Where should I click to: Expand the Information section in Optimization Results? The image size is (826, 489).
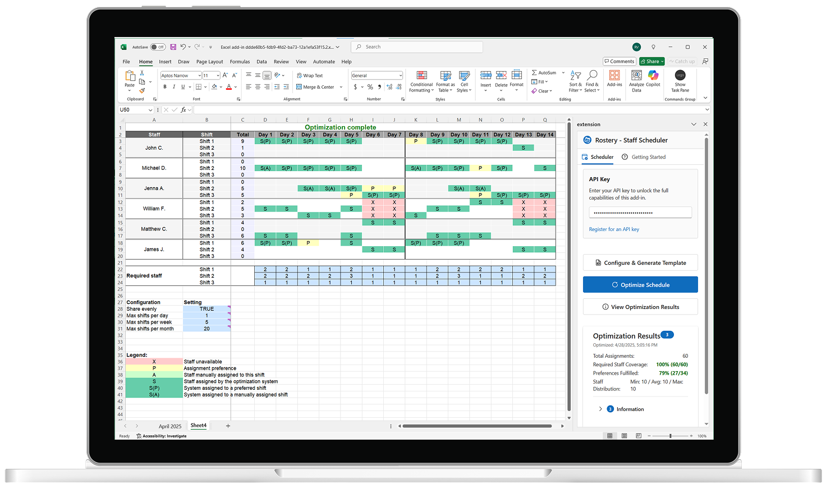click(x=601, y=409)
